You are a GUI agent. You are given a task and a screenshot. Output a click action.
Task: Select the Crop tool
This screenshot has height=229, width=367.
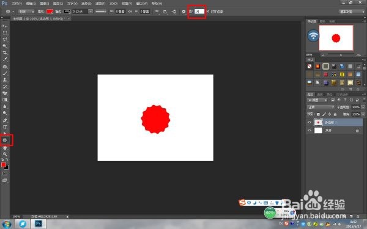coord(5,53)
